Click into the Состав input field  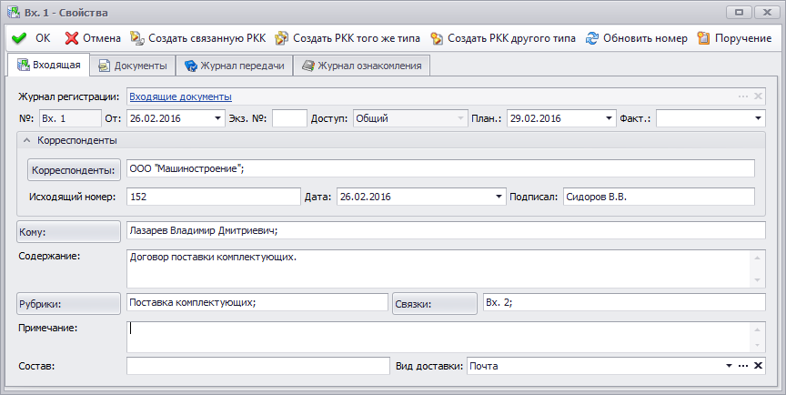257,366
